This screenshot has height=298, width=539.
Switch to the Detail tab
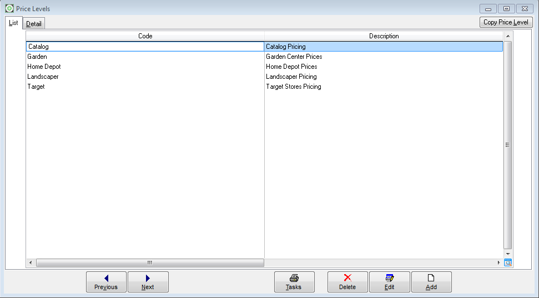click(34, 24)
